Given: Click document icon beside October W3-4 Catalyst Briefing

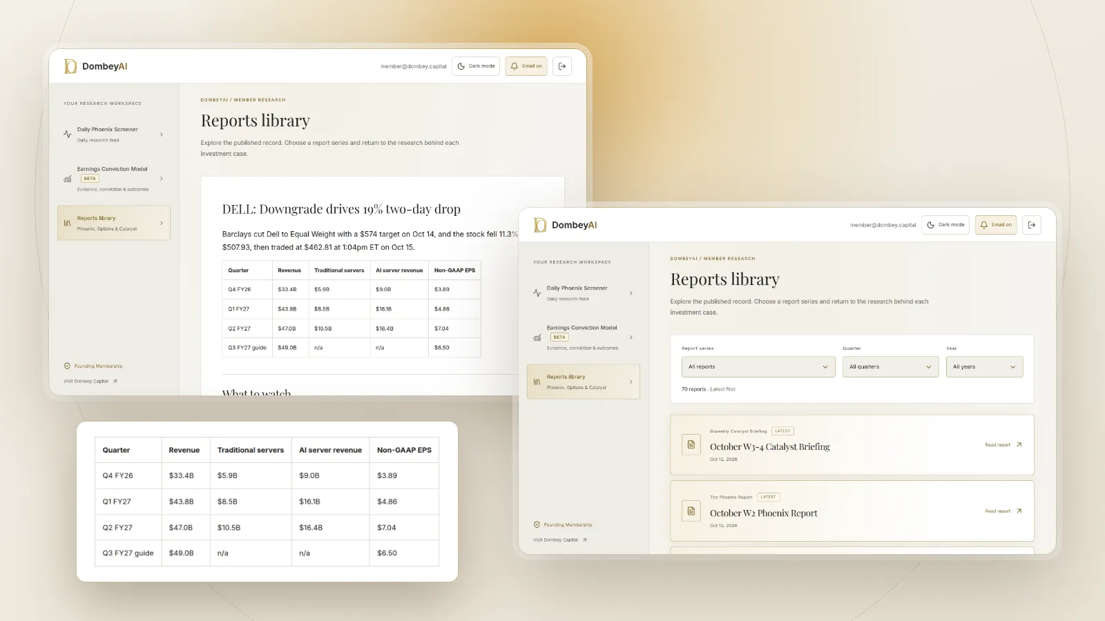Looking at the screenshot, I should pos(691,444).
